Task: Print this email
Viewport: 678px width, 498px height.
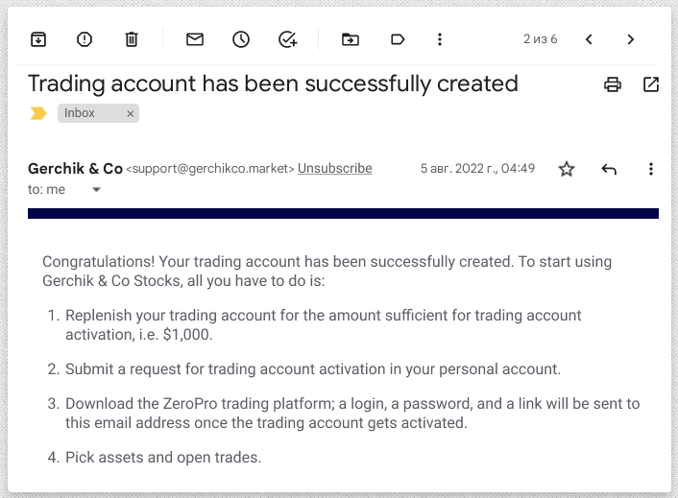Action: pos(613,84)
